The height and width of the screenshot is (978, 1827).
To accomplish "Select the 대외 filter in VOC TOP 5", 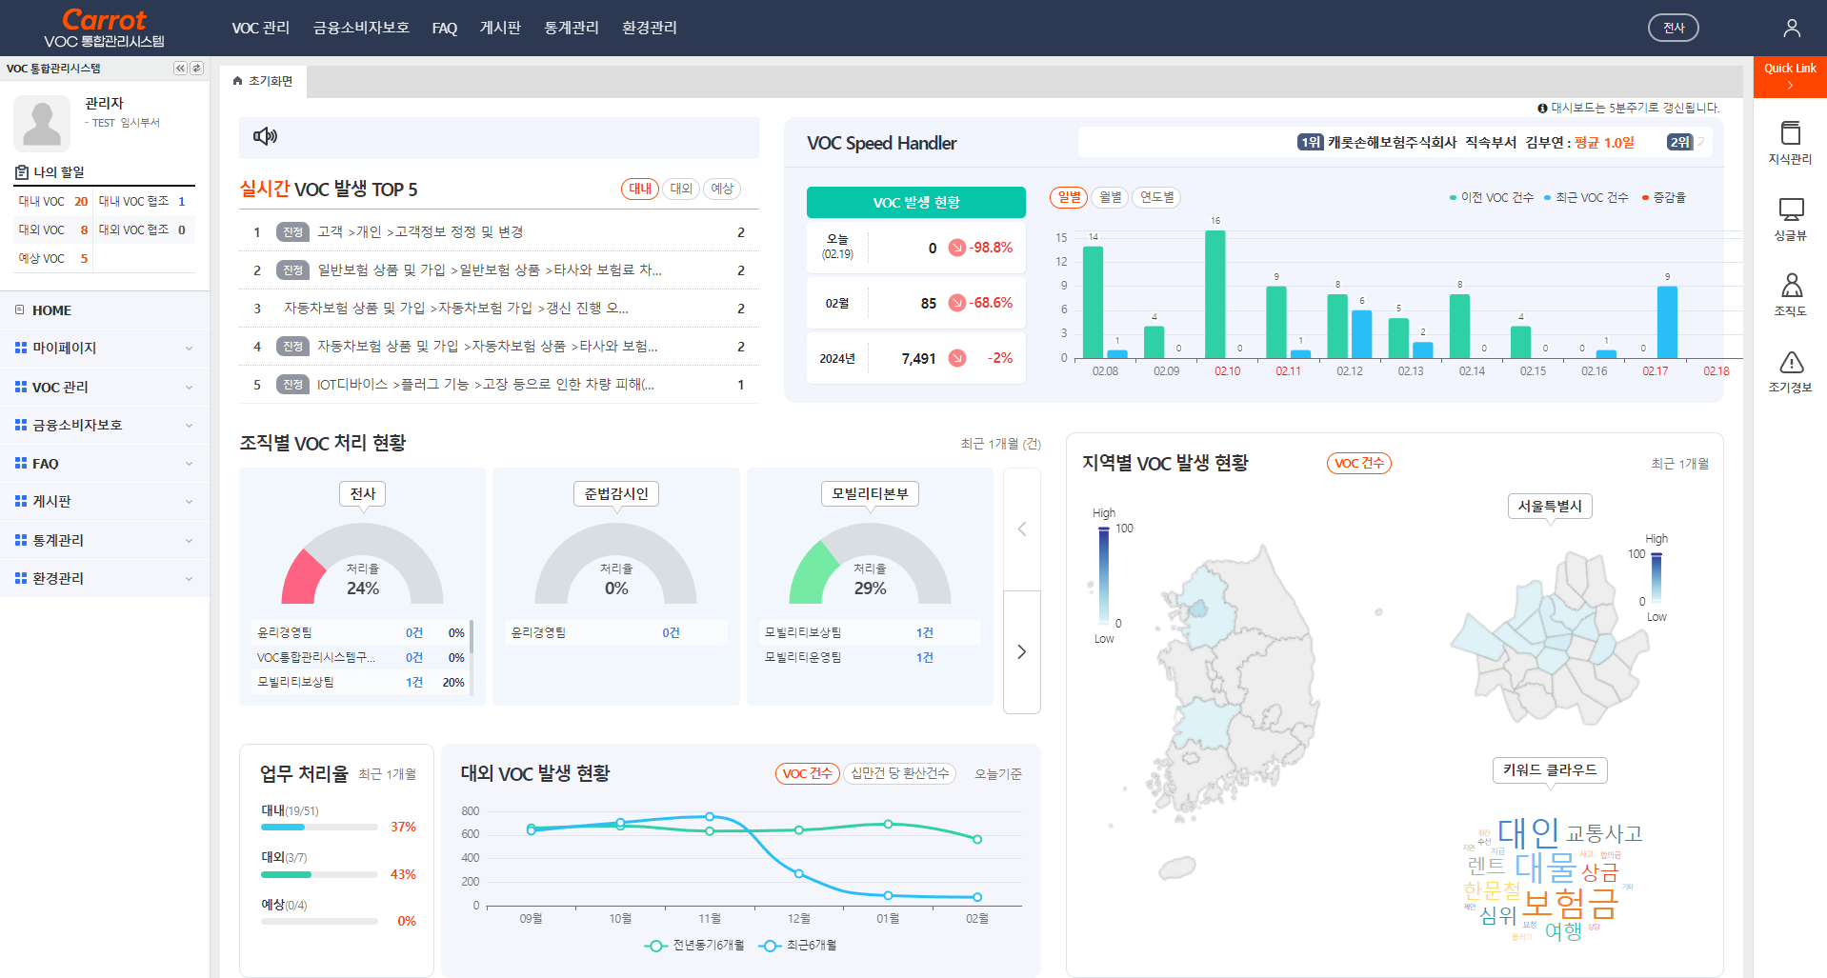I will pyautogui.click(x=681, y=189).
